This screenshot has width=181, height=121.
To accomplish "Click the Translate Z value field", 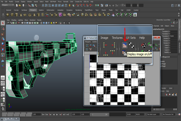I will click(173, 36).
